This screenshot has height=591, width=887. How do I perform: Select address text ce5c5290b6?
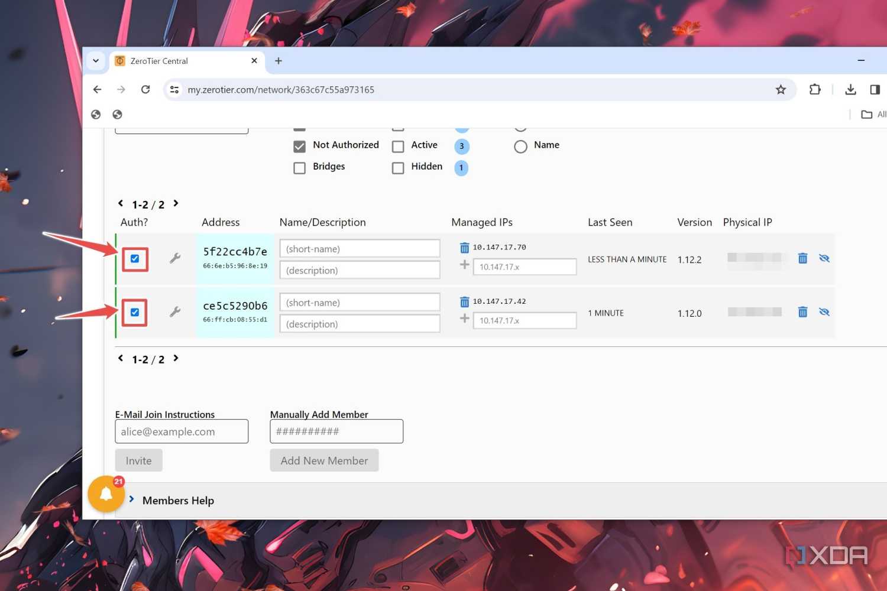(235, 306)
